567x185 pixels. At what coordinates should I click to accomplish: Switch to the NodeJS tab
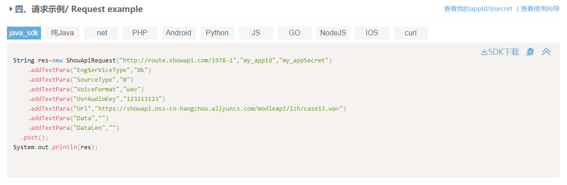tap(333, 33)
